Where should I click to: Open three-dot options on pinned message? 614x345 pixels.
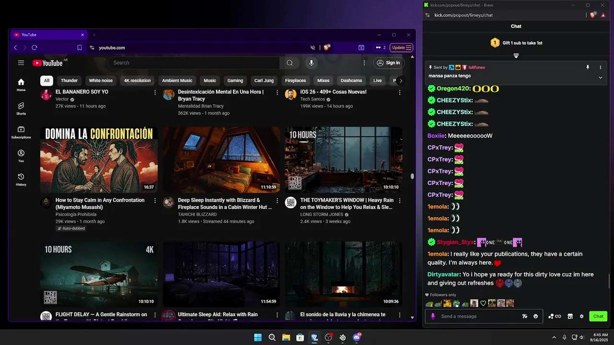pyautogui.click(x=600, y=68)
